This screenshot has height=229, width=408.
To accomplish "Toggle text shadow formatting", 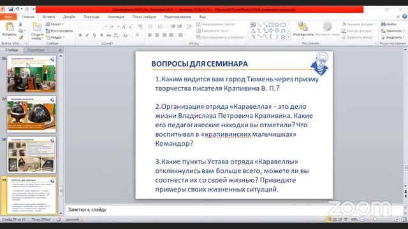I will tap(101, 35).
